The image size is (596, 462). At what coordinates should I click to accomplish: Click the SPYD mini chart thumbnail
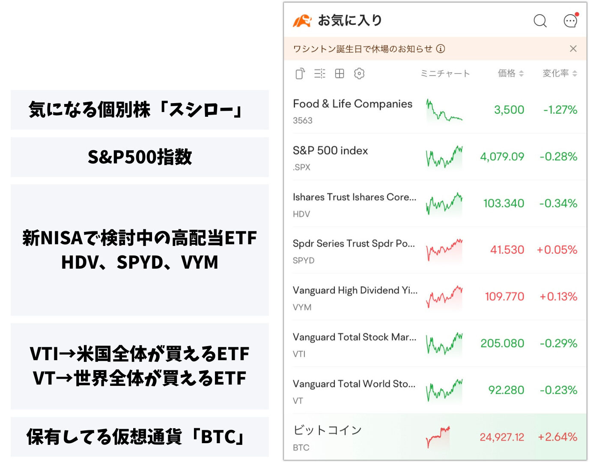pyautogui.click(x=444, y=250)
